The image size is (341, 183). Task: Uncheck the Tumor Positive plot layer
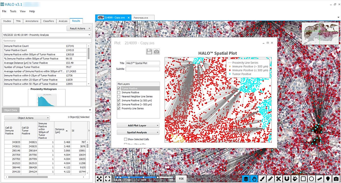click(x=119, y=89)
